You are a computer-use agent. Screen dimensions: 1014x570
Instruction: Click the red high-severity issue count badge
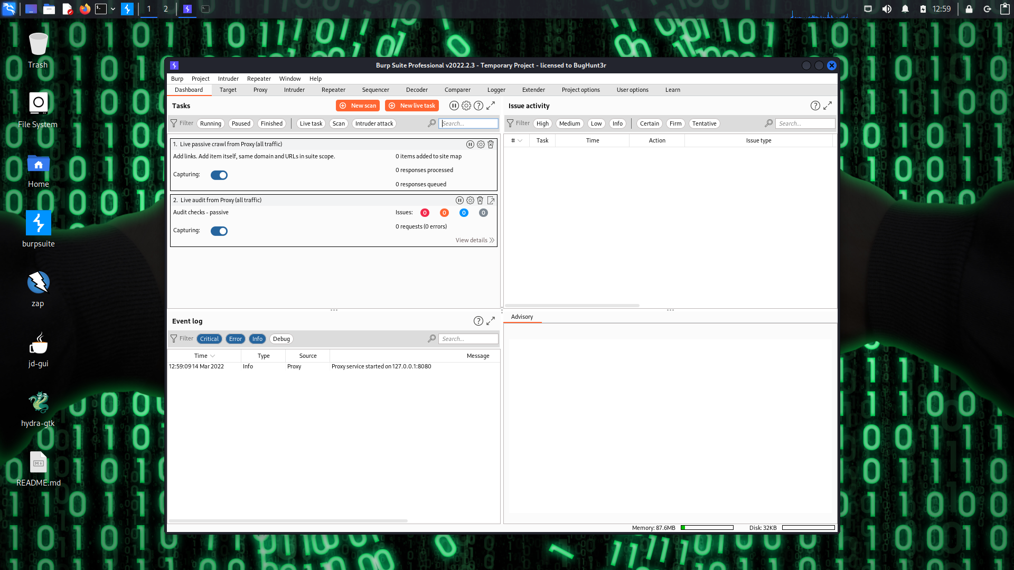pyautogui.click(x=425, y=213)
